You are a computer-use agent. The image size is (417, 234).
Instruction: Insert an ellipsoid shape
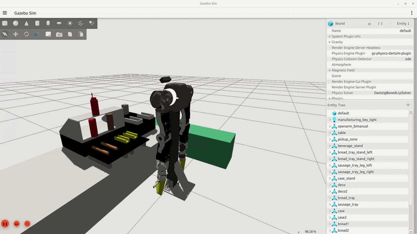[59, 23]
